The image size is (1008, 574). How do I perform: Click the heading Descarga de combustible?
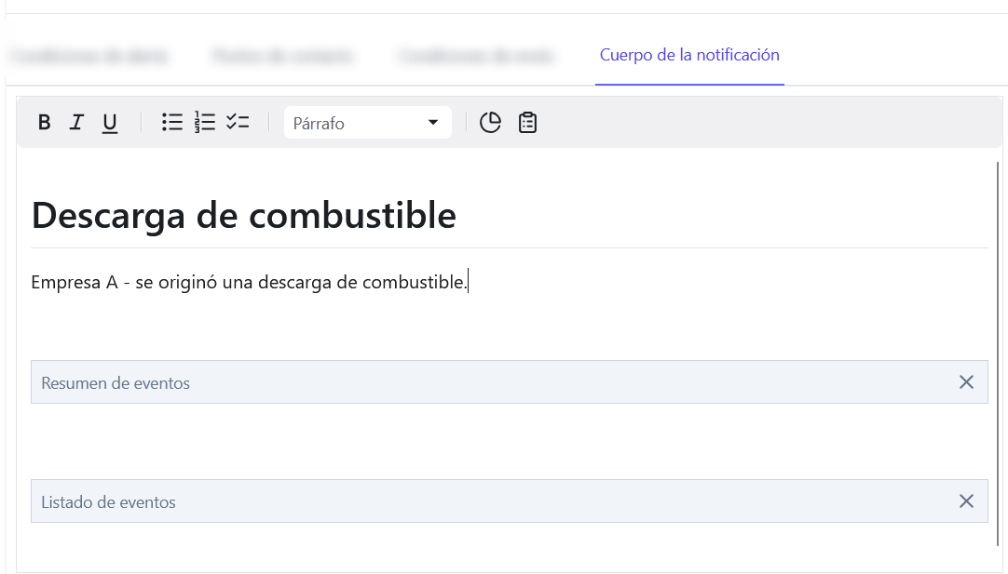[x=243, y=215]
